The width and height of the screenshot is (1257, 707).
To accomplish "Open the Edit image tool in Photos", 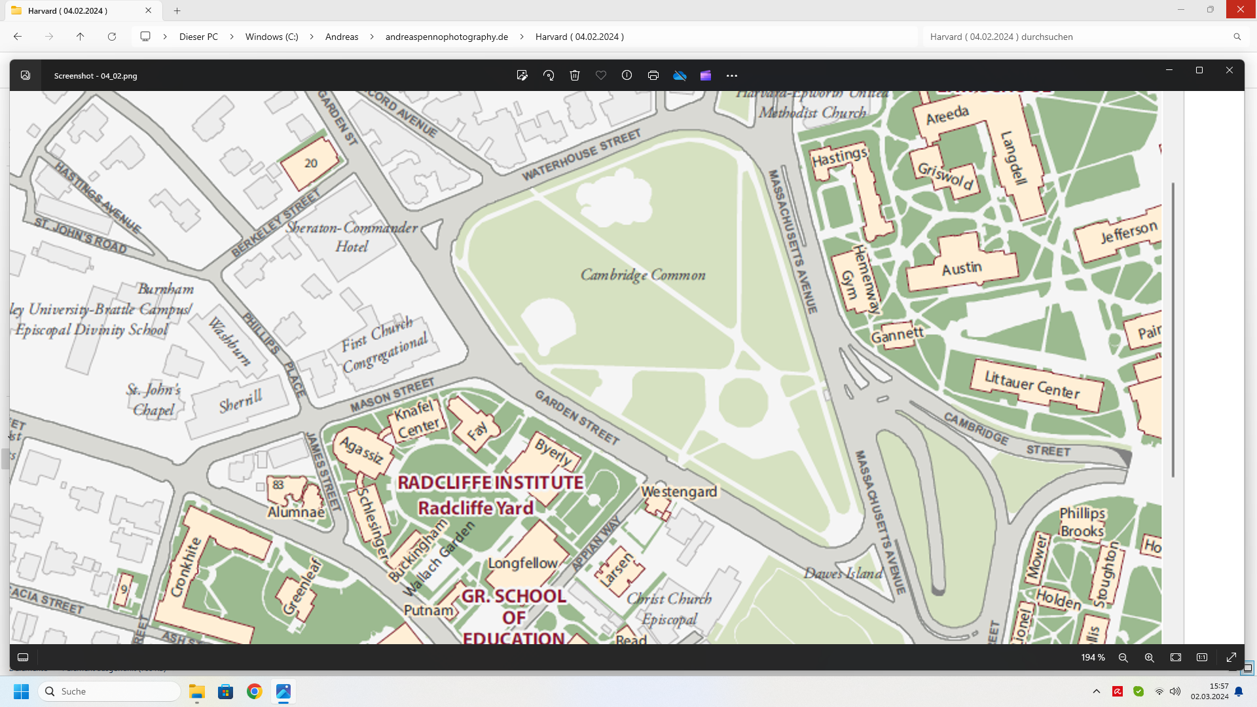I will (x=522, y=75).
